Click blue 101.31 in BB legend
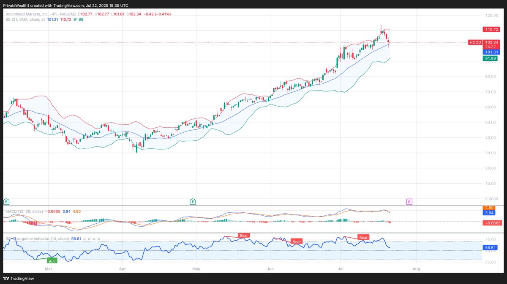507x284 pixels. coord(53,19)
